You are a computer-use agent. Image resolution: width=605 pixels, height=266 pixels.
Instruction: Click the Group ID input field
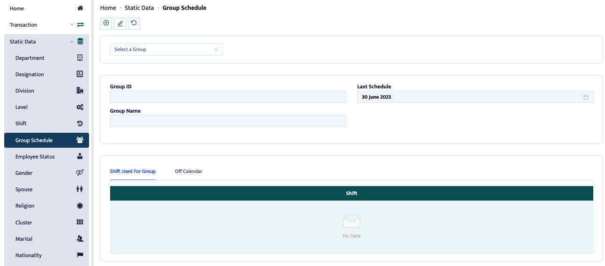[228, 97]
